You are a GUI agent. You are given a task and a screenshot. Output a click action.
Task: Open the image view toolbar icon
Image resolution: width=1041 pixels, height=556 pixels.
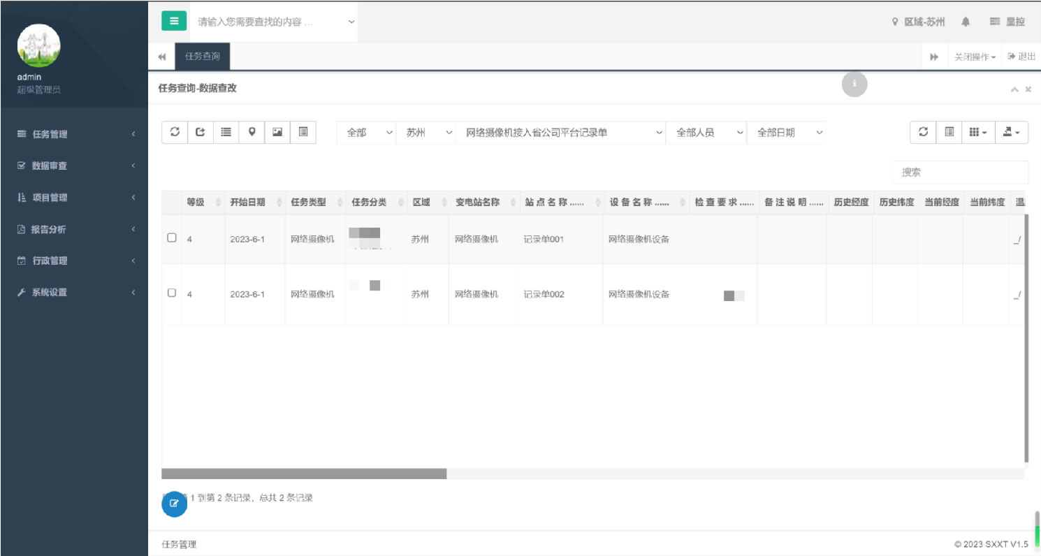coord(277,132)
